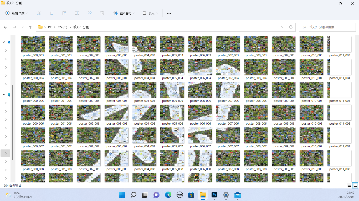
Task: Select thumbnail poster_010_005
Action: click(311, 90)
